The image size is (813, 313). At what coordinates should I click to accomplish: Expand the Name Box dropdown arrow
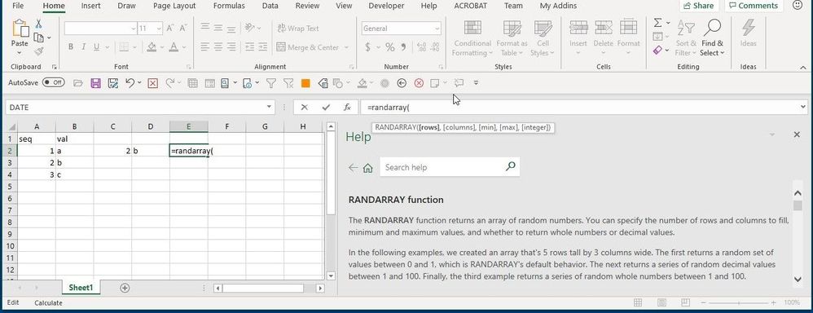269,107
